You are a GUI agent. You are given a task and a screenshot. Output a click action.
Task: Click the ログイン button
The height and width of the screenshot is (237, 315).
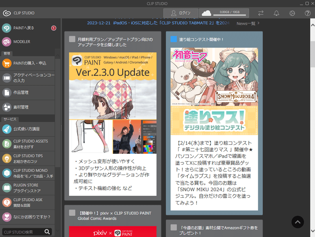pos(181,13)
